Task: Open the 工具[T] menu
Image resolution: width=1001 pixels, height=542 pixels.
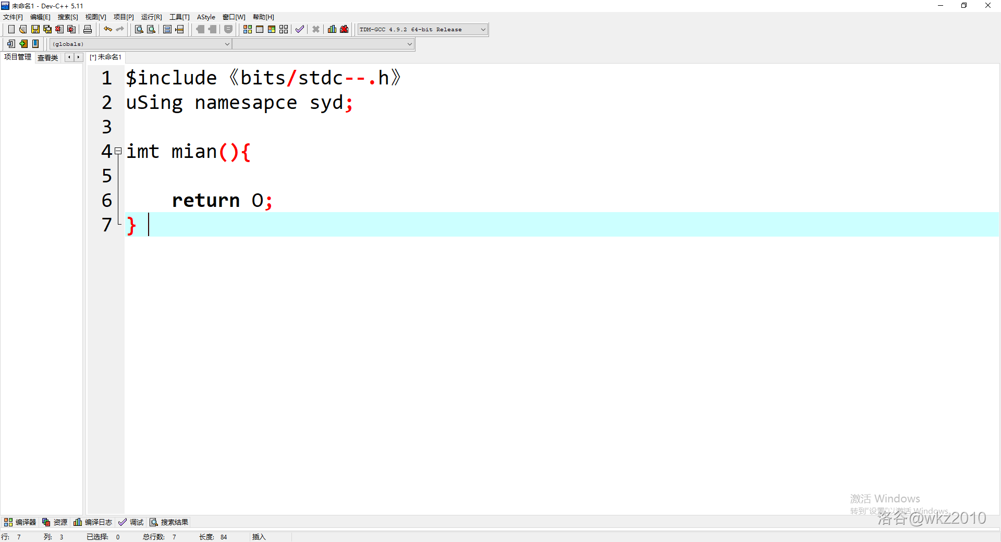Action: tap(179, 17)
